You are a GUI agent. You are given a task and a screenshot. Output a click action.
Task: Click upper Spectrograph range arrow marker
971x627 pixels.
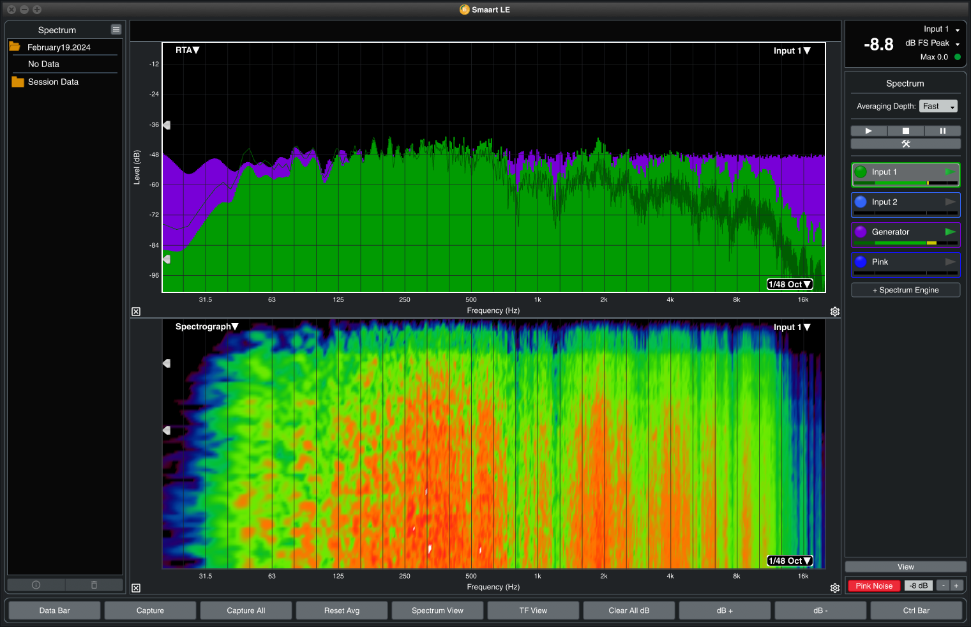pyautogui.click(x=167, y=363)
